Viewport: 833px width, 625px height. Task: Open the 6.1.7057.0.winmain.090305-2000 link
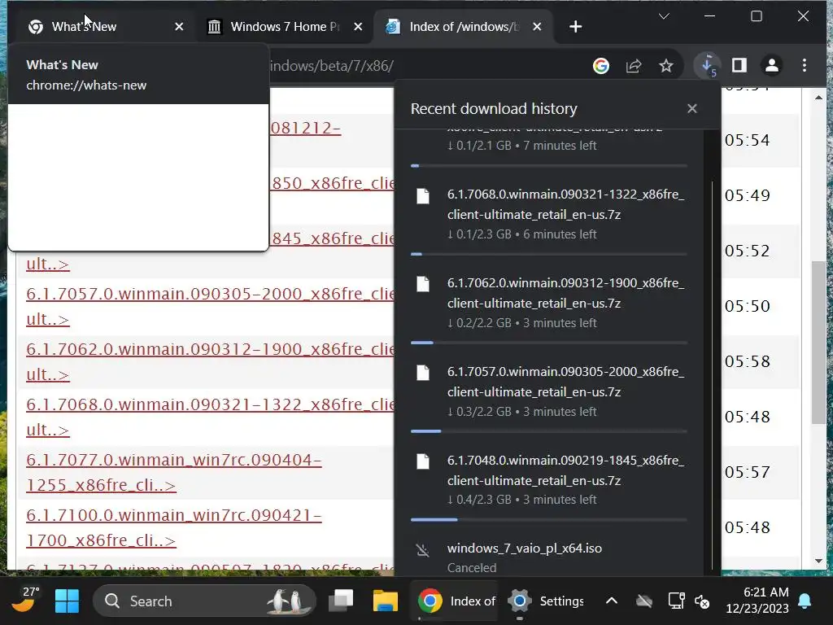coord(211,306)
